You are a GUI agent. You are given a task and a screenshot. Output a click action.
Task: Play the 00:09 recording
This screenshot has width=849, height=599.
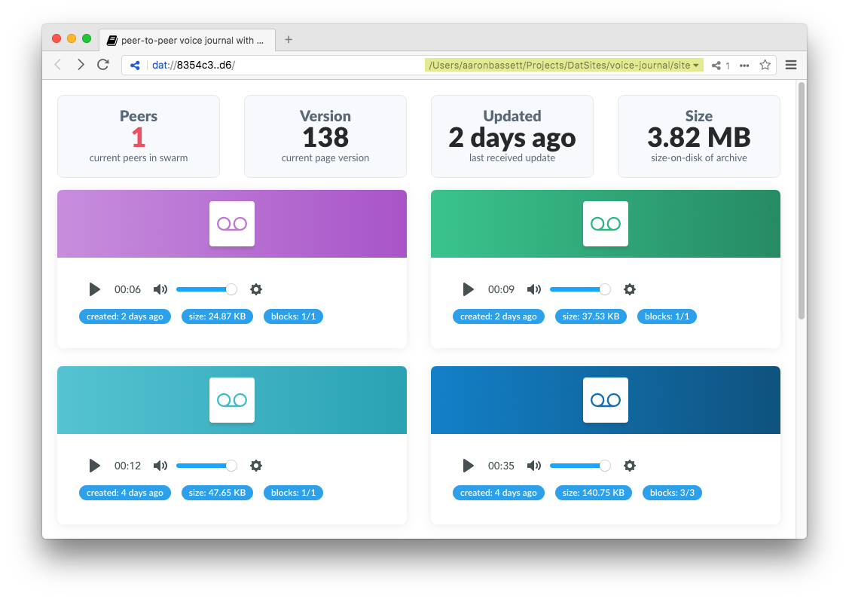(469, 289)
